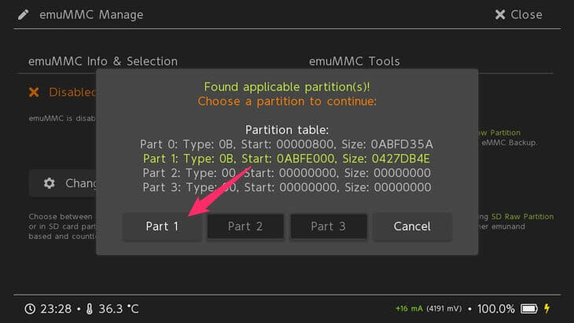Click the pencil icon beside emuMMC Manage

click(x=24, y=15)
